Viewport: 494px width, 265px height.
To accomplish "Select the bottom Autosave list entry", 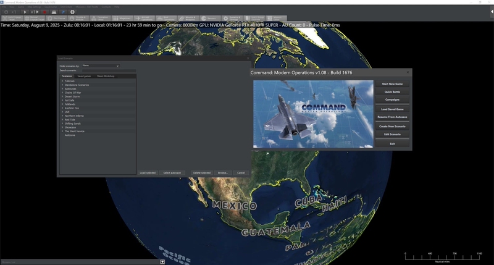I will [x=70, y=135].
